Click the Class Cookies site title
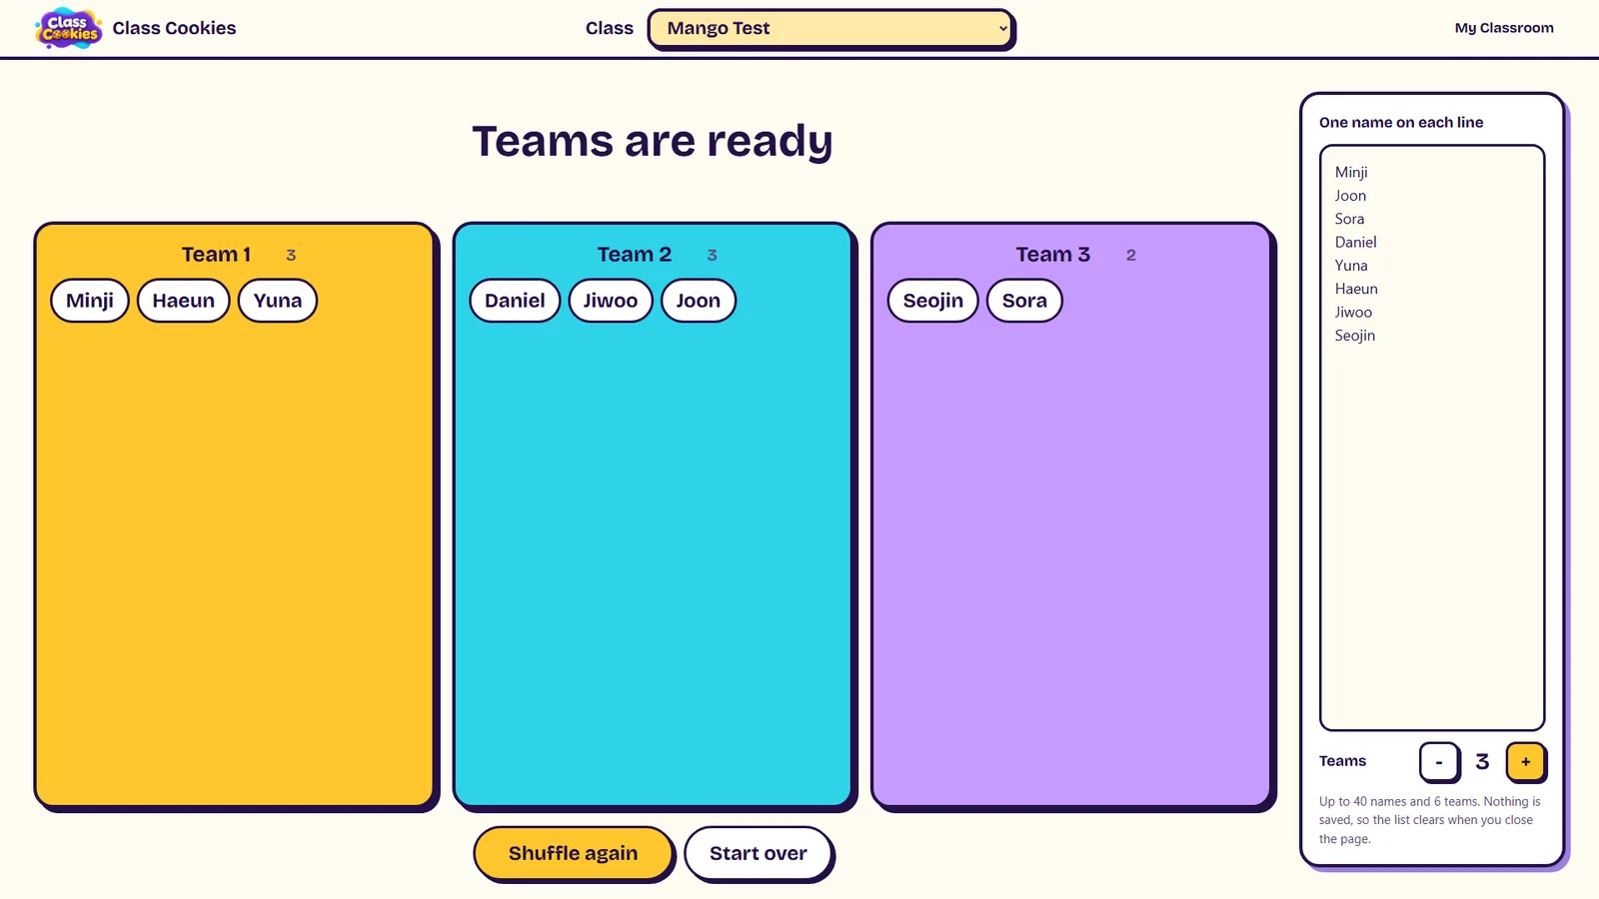The width and height of the screenshot is (1599, 899). [x=174, y=28]
